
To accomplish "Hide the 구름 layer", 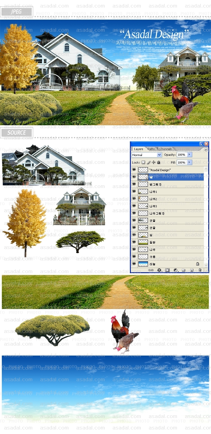I will tap(134, 257).
